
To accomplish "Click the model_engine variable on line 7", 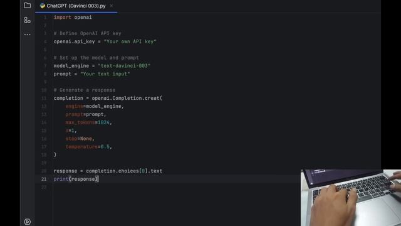I will 71,66.
